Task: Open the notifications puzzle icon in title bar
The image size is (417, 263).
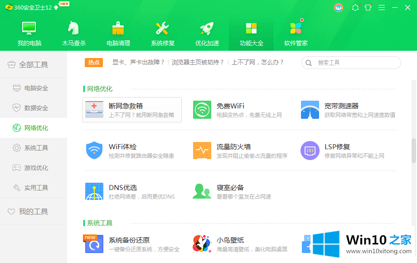Action: 355,7
